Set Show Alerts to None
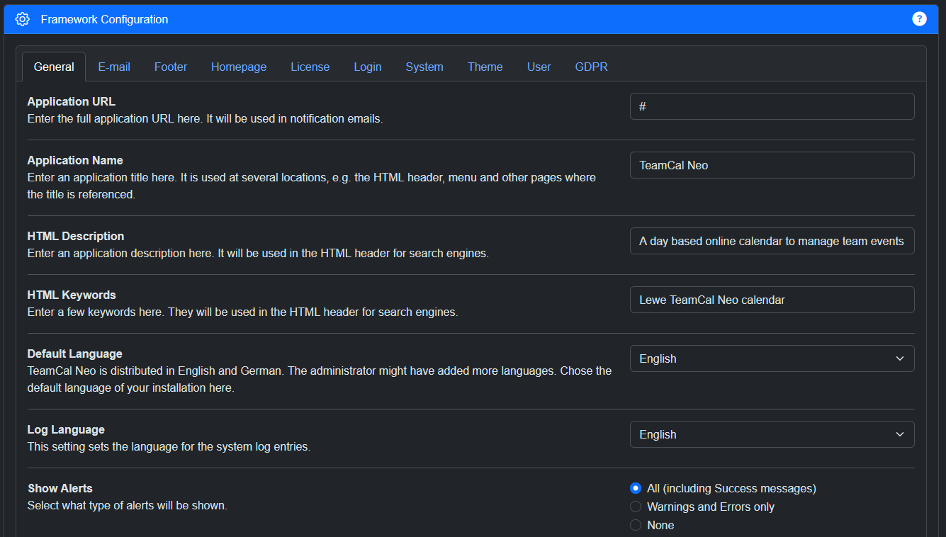Screen dimensions: 946x537 tap(635, 525)
